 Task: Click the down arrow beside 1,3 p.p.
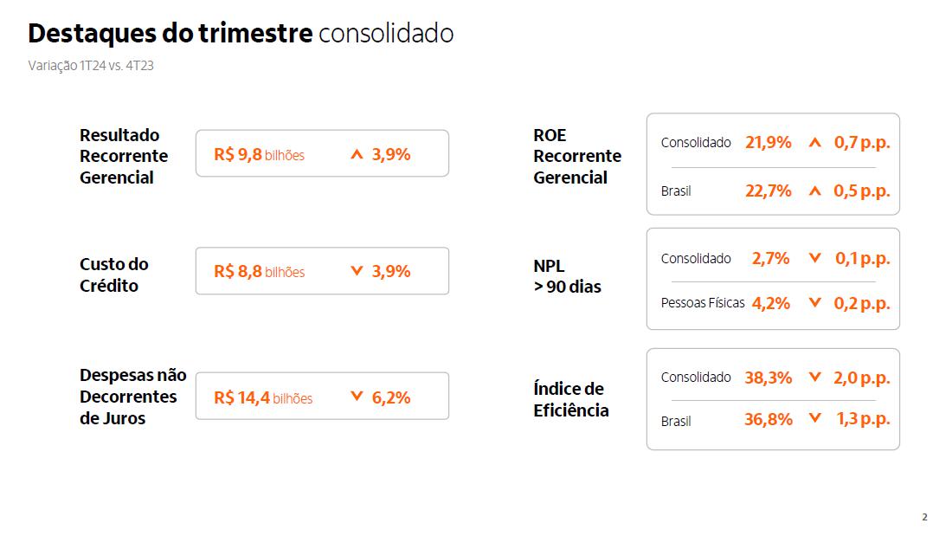click(x=814, y=419)
